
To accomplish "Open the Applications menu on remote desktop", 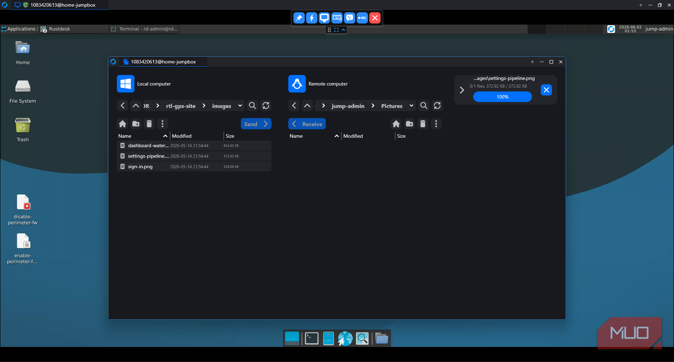I will tap(20, 29).
